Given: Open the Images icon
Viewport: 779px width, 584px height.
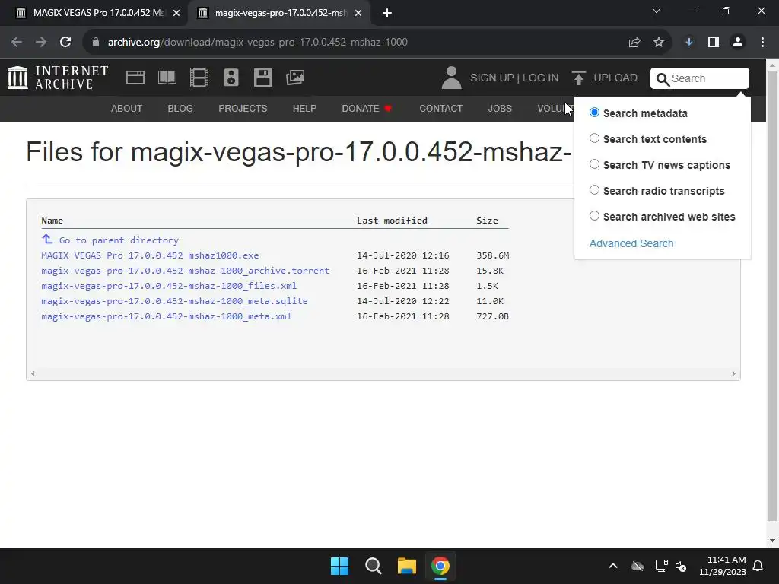Looking at the screenshot, I should tap(295, 78).
